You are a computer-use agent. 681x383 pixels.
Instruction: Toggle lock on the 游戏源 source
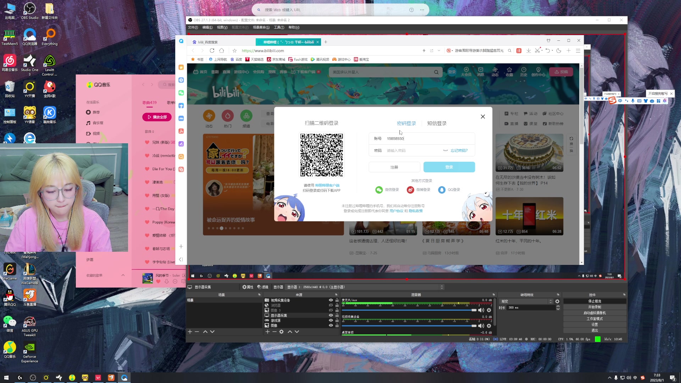click(x=337, y=321)
